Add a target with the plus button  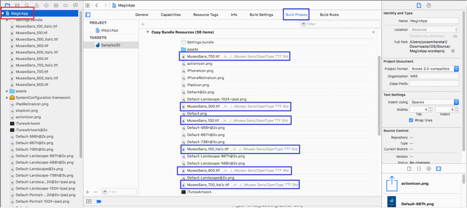(87, 192)
